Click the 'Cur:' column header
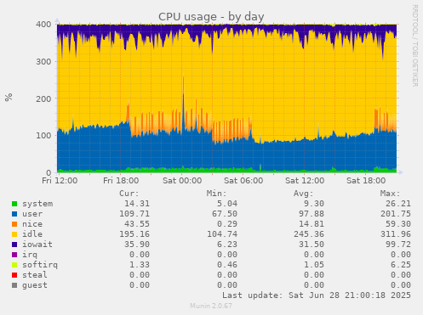The height and width of the screenshot is (315, 423). click(x=129, y=194)
